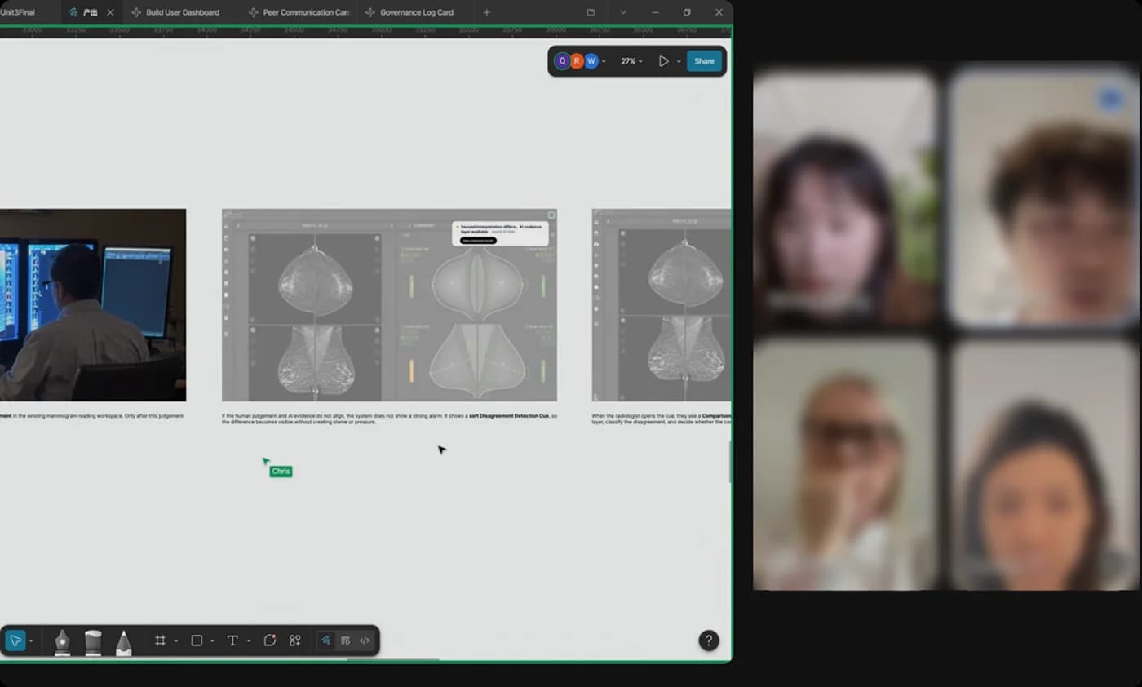Expand the Frame tool options arrow
Screen dimensions: 1142x687
tap(176, 641)
